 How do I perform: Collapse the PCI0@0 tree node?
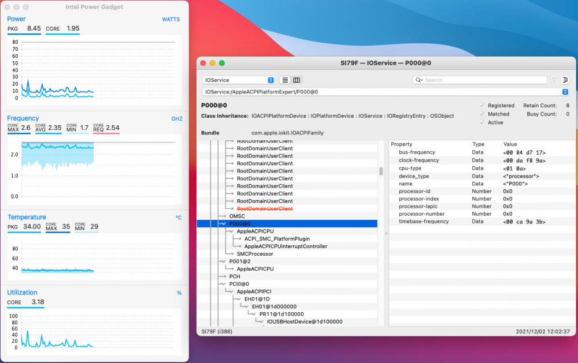223,284
